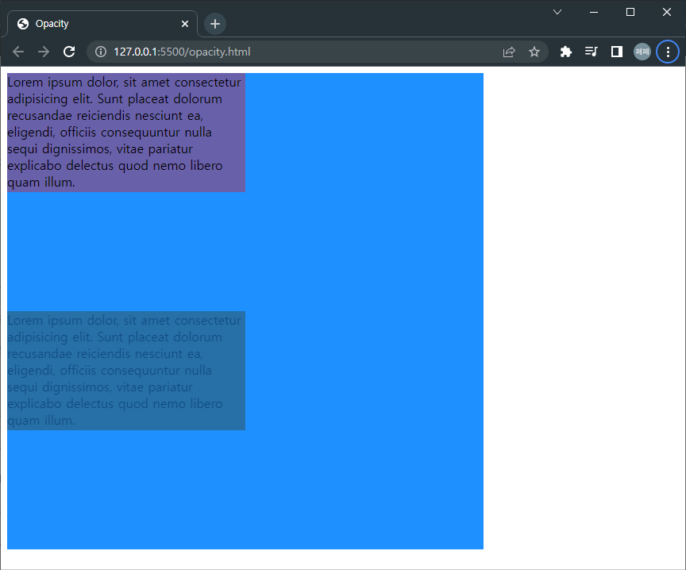Viewport: 686px width, 570px height.
Task: Minimize the browser window
Action: [594, 12]
